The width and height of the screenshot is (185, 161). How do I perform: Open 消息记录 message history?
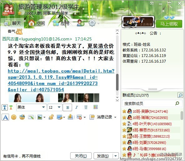tap(101, 117)
